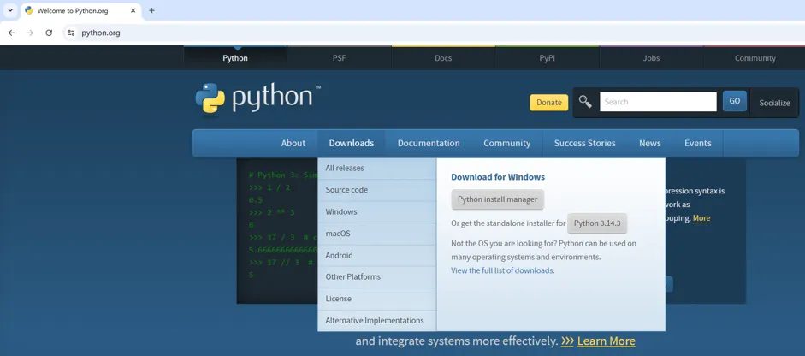
Task: Open a new browser tab
Action: pos(151,10)
